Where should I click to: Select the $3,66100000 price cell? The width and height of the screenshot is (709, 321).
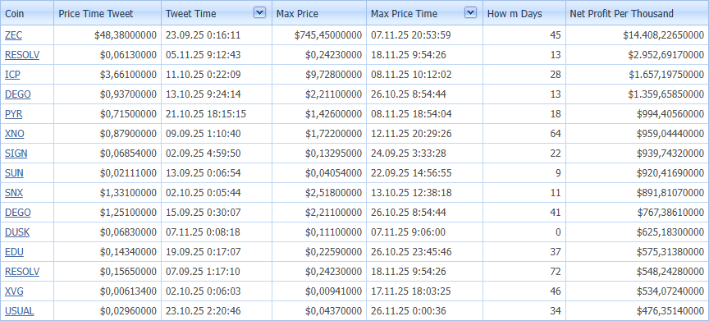pyautogui.click(x=107, y=74)
